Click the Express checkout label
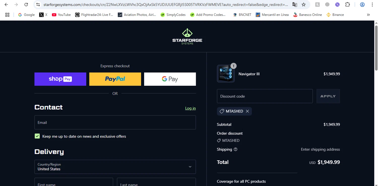Screen dimensions: 378x186 115,66
